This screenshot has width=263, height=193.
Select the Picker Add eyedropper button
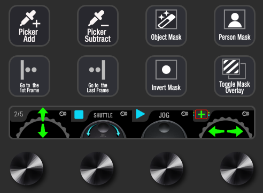pyautogui.click(x=29, y=26)
